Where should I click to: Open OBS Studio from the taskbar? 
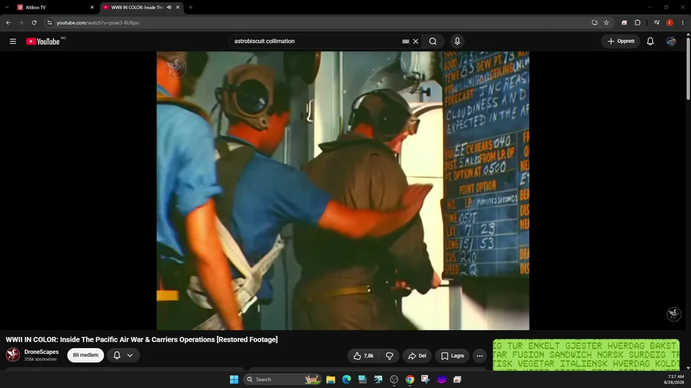coord(394,379)
